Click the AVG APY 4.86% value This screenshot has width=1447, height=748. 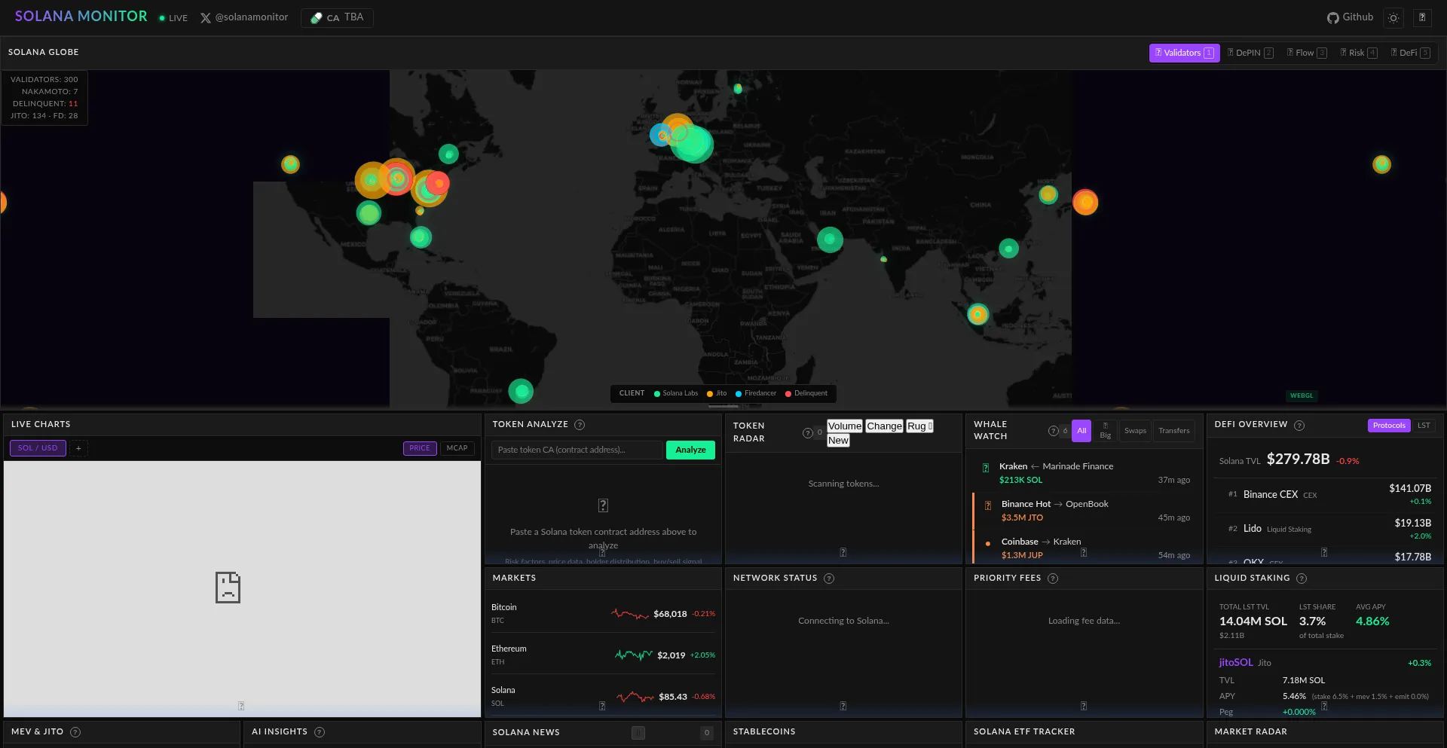[x=1372, y=621]
